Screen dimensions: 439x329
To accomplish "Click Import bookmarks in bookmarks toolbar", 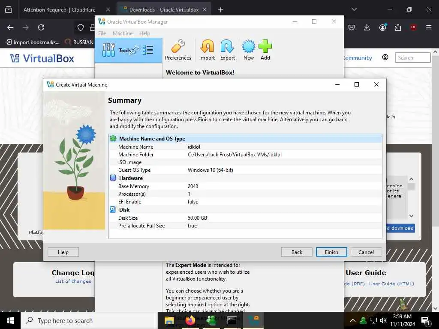I will point(33,42).
